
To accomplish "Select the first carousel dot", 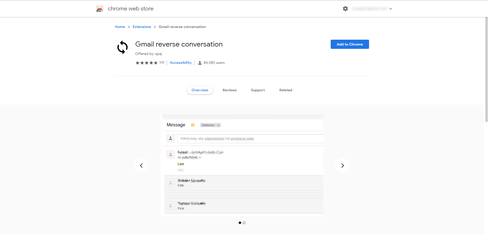I will (x=240, y=223).
